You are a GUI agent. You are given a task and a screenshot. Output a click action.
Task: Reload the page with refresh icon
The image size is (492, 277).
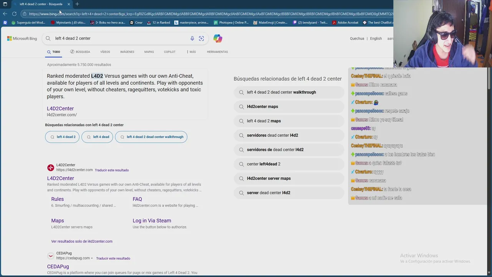click(x=14, y=14)
